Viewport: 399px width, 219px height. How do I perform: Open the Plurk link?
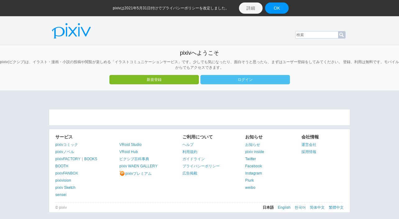tap(250, 180)
